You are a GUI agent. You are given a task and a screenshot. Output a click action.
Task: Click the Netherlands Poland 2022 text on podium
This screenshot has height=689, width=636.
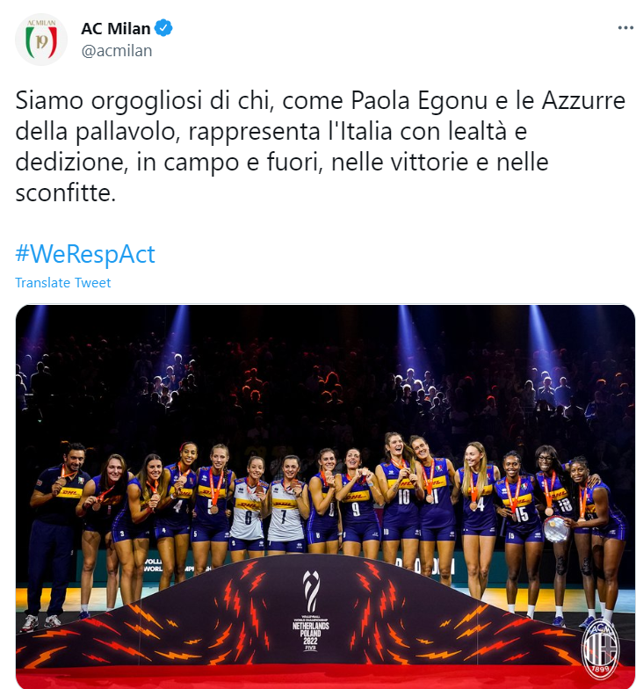point(311,634)
